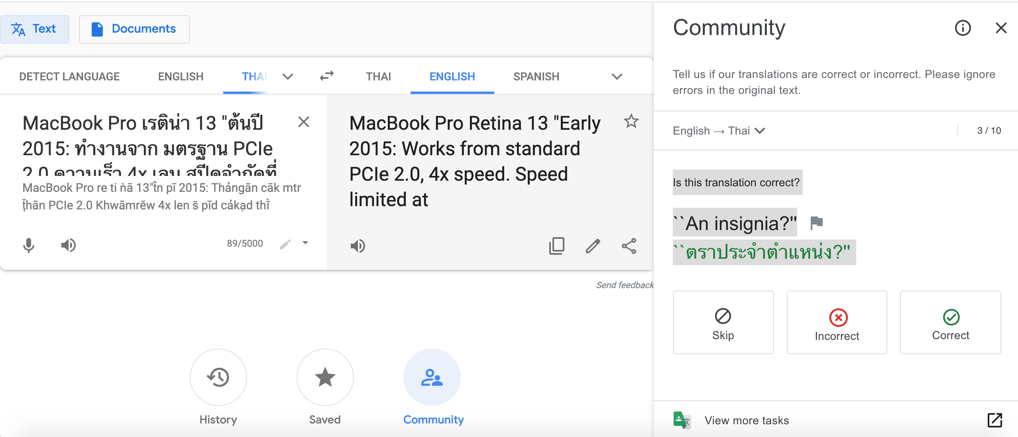
Task: Open Community info icon
Action: coord(963,28)
